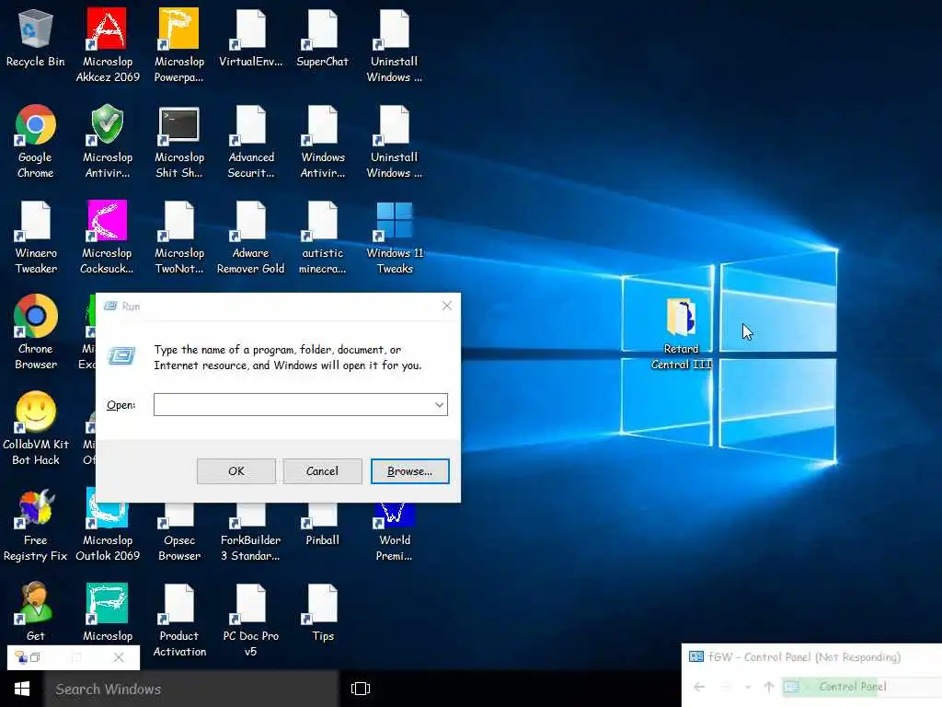Click Cancel in the Run dialog

coord(323,471)
